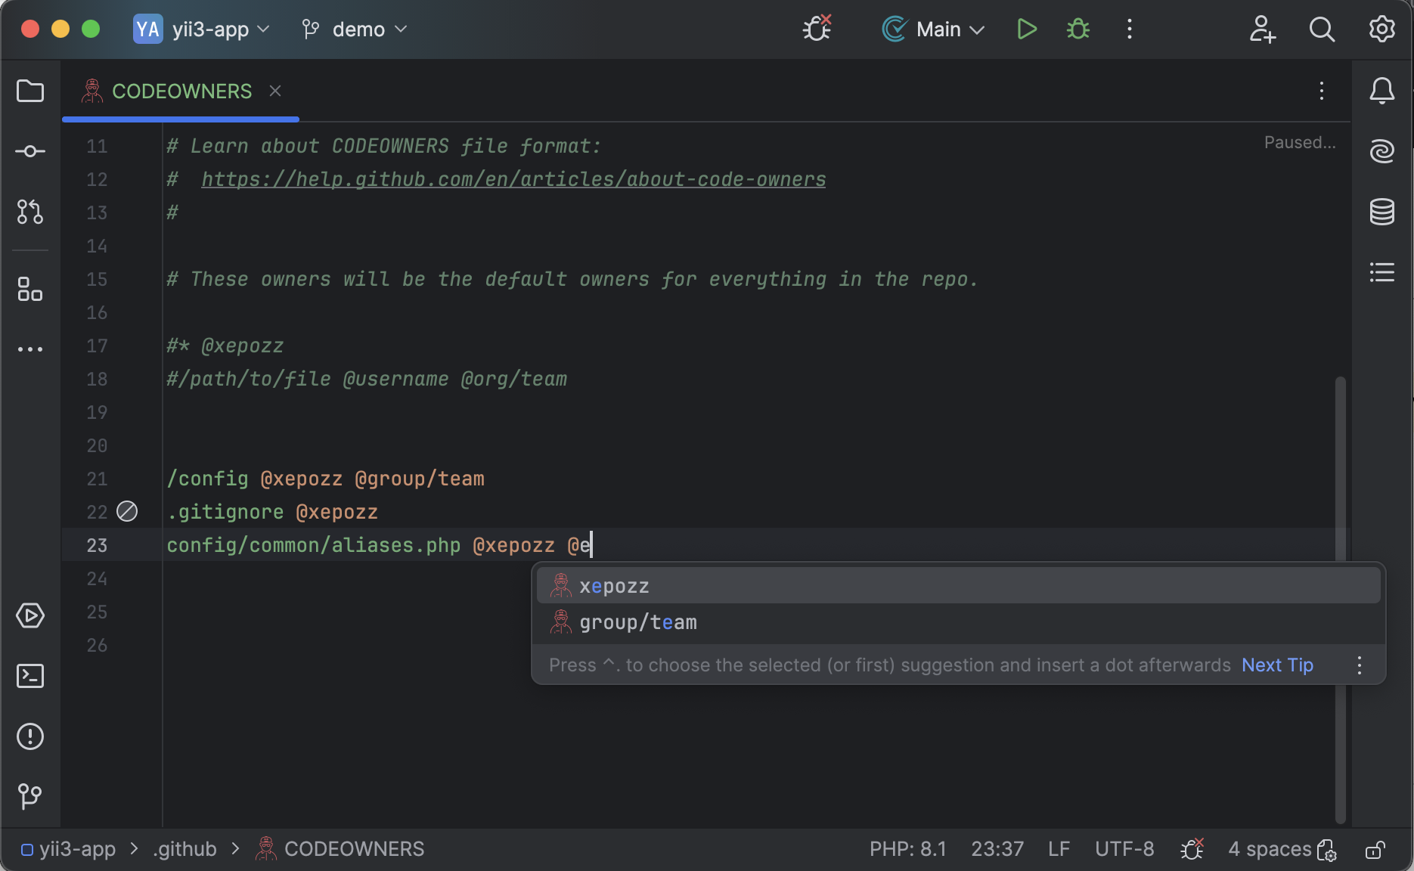The image size is (1414, 871).
Task: Open the Main run configuration dropdown
Action: pos(933,29)
